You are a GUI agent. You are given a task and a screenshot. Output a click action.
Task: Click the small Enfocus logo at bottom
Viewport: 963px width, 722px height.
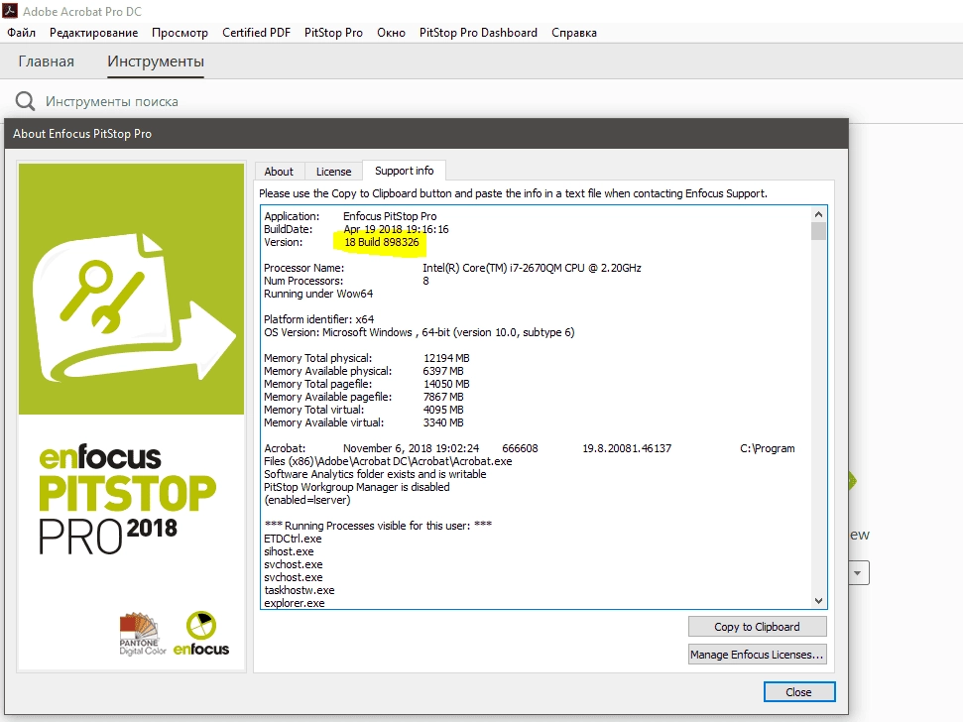click(200, 634)
